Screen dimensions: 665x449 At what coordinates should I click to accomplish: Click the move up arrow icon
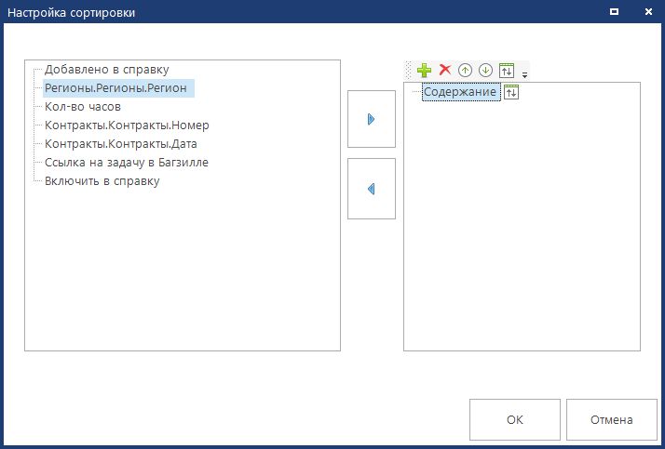click(465, 71)
